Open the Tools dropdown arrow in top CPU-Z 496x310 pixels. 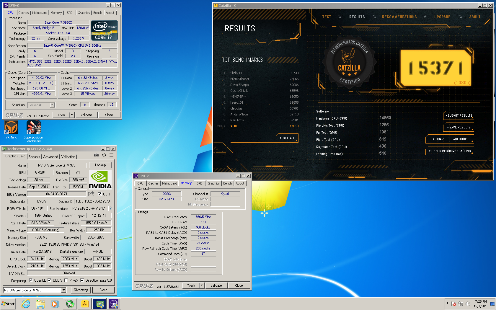(x=72, y=115)
